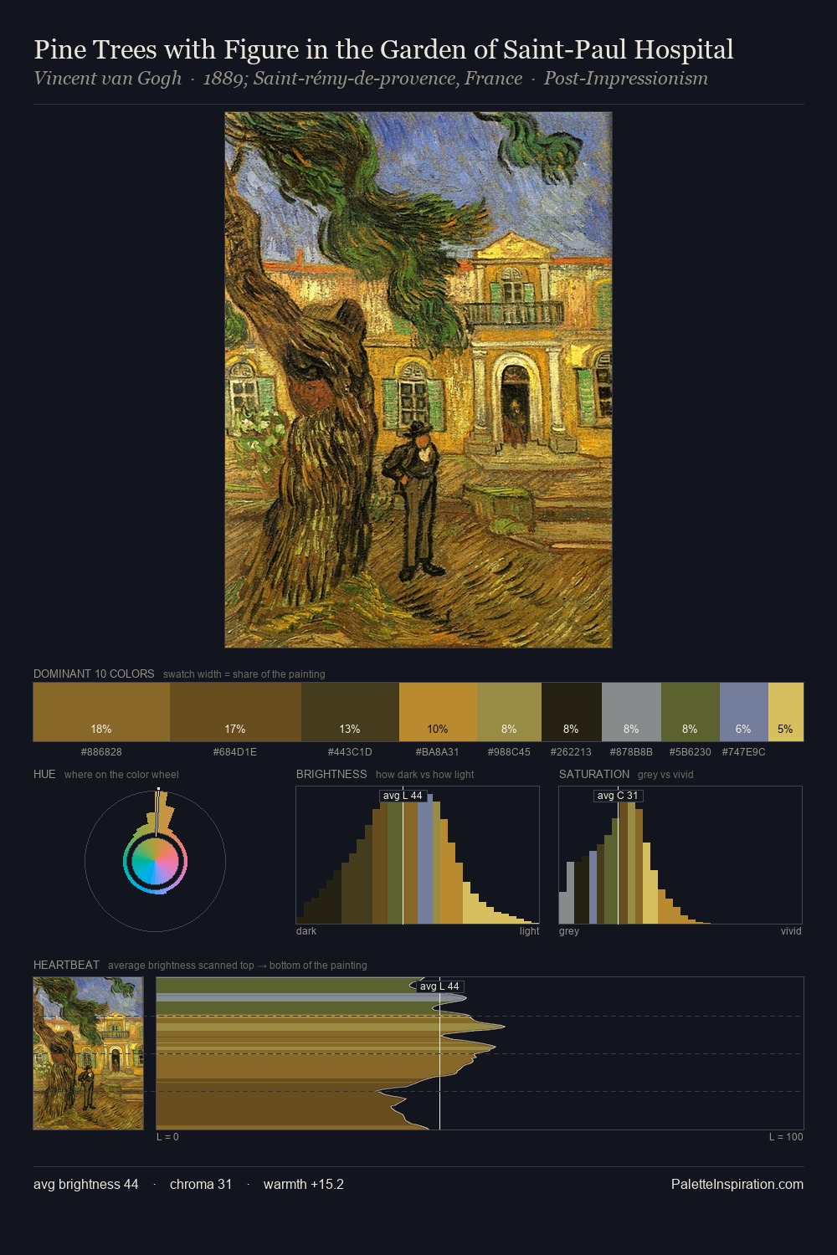The height and width of the screenshot is (1255, 837).
Task: Pick the 13% swatch #443C1D
Action: [350, 712]
